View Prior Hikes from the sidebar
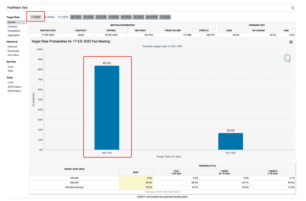 (x=13, y=55)
